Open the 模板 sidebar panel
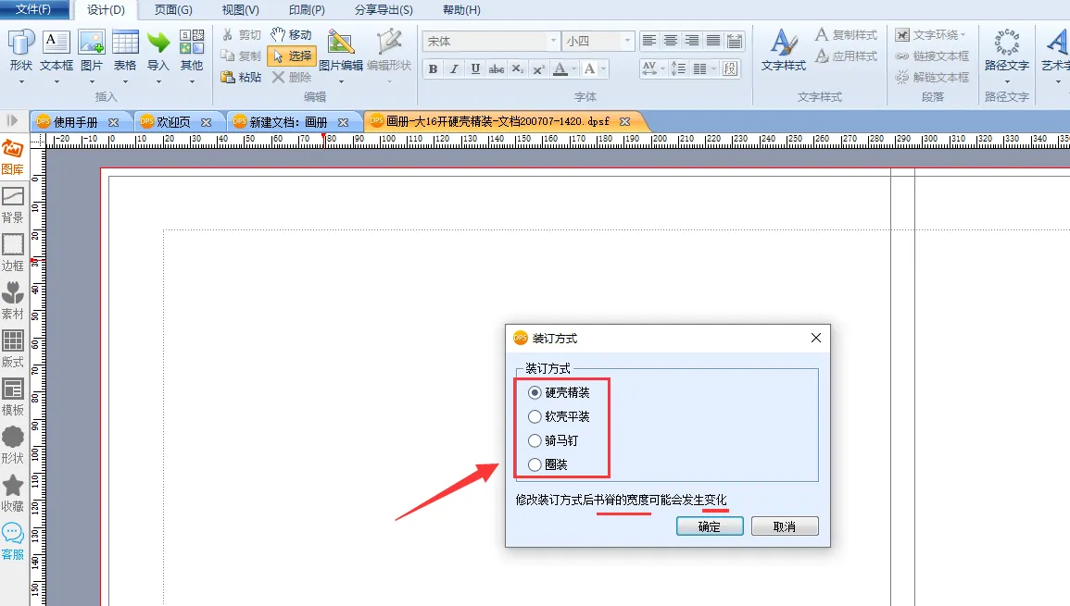This screenshot has height=606, width=1070. point(12,398)
